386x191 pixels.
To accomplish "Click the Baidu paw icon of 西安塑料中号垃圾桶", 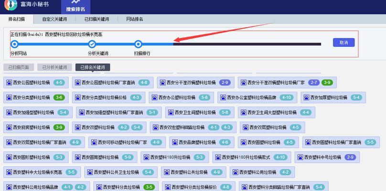I will 300,157.
